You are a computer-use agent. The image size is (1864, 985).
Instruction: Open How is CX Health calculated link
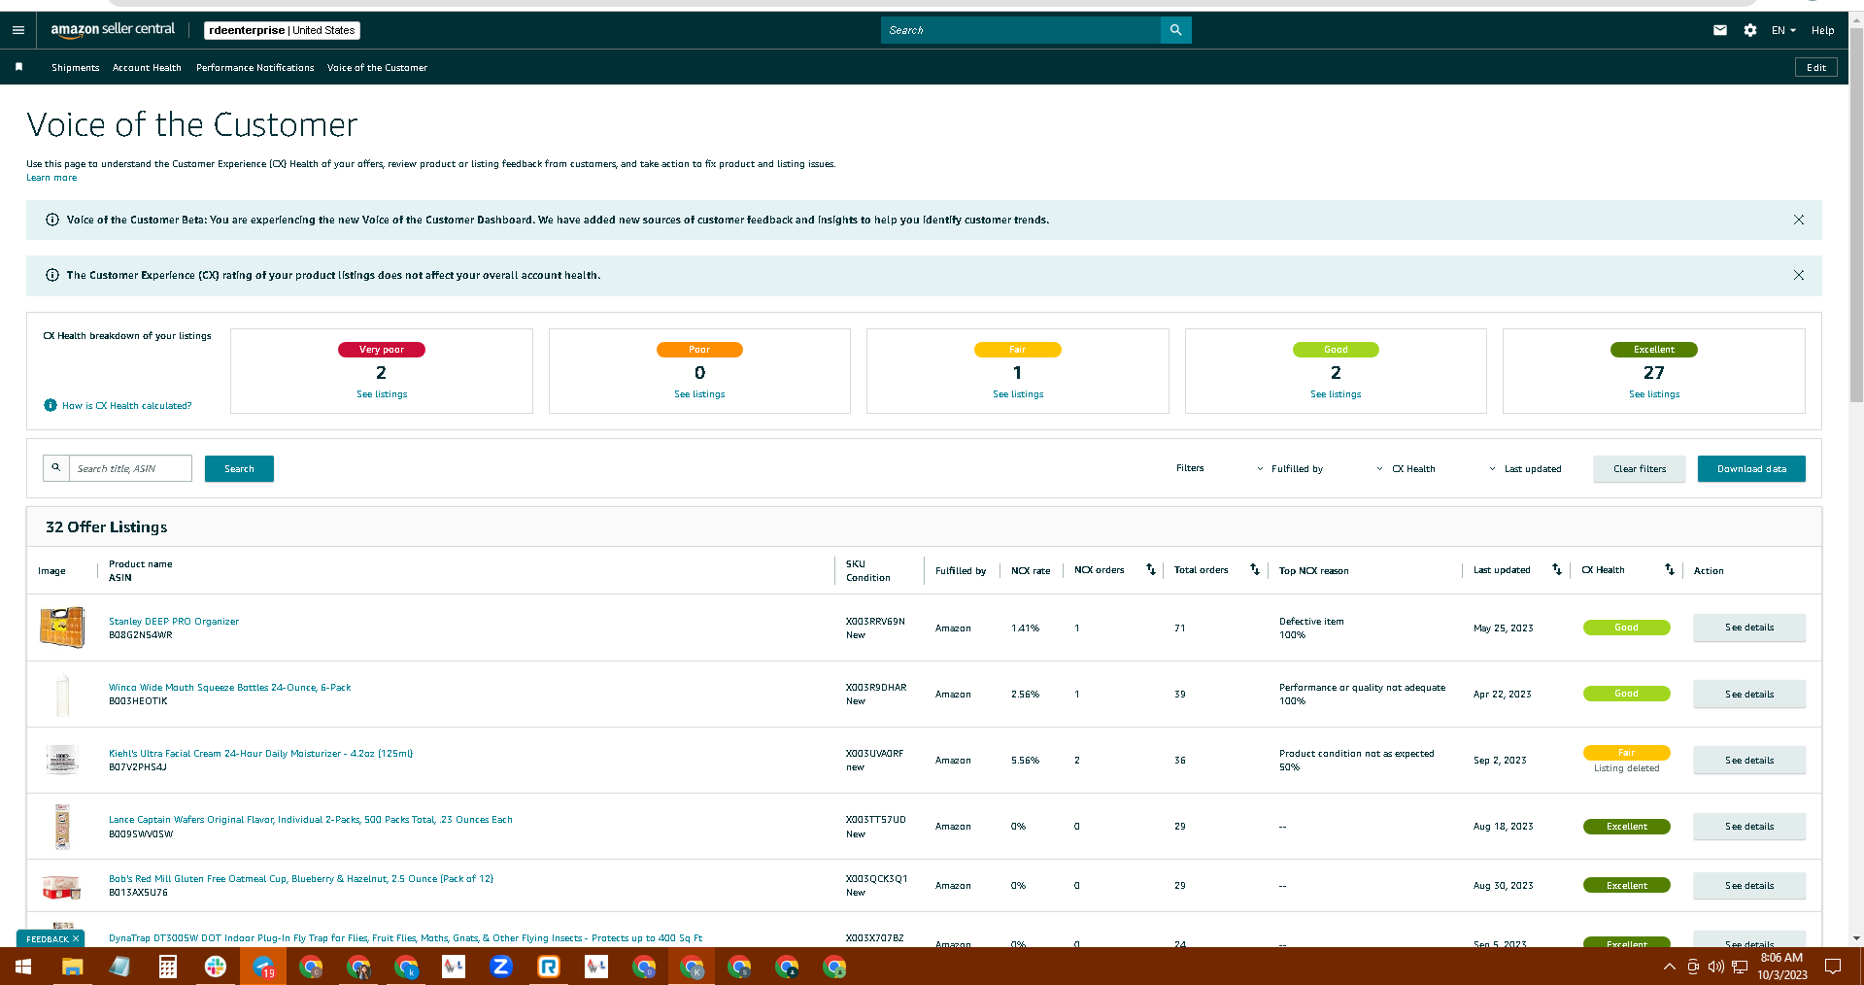(x=126, y=405)
